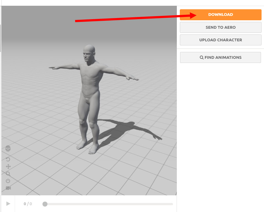The height and width of the screenshot is (212, 264).
Task: Click the timeline scrubber handle
Action: [x=45, y=204]
